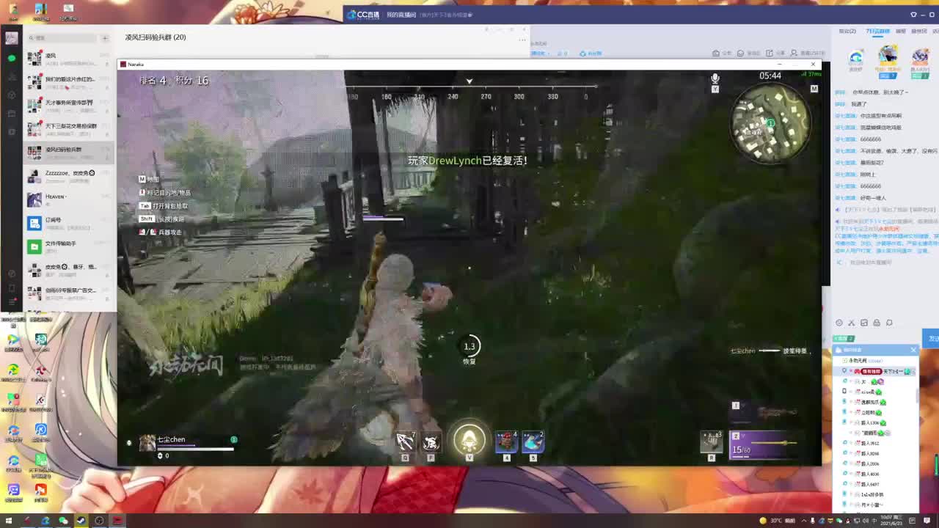Click the player health bar

195,448
